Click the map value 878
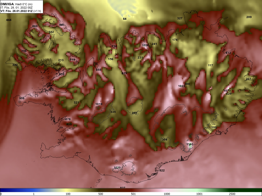Image resolution: width=262 pixels, height=196 pixels. (68, 119)
